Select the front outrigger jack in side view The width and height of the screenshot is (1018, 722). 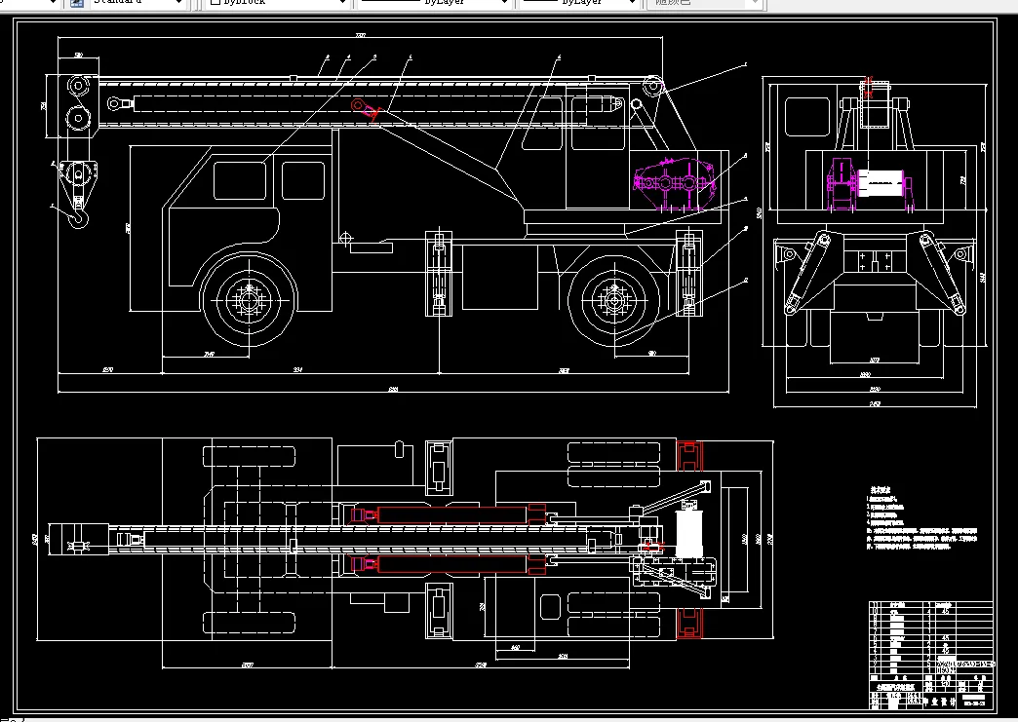coord(439,273)
